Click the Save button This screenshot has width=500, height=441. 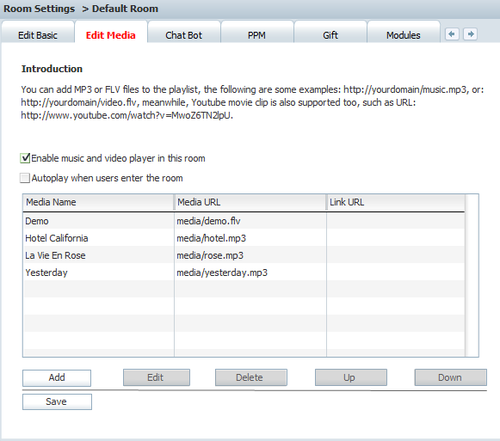(x=57, y=401)
